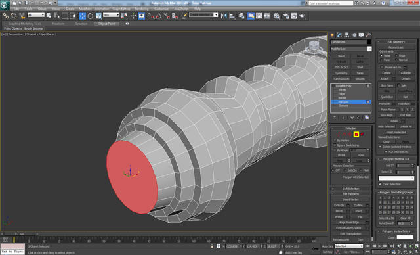Click the Detach button
This screenshot has height=255, width=420.
(x=406, y=79)
